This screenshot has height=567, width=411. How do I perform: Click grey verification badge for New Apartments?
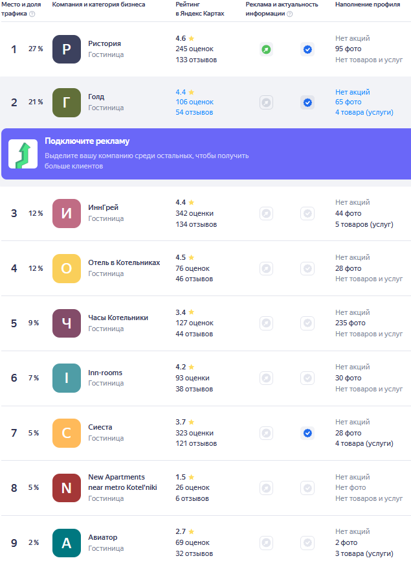(x=307, y=488)
